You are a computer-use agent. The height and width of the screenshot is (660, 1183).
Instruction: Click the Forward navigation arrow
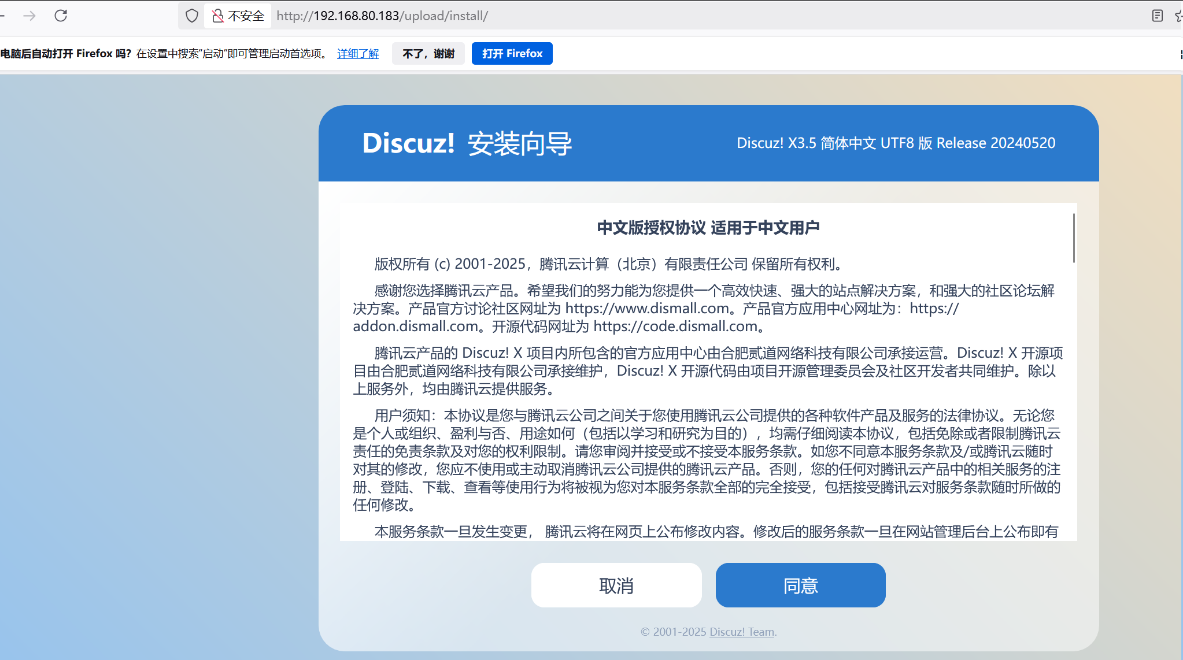tap(29, 16)
